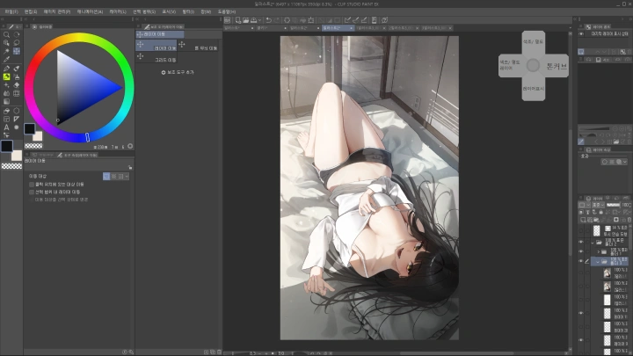Select the rotate view tool beside Zoom
This screenshot has height=356, width=633.
[x=17, y=34]
